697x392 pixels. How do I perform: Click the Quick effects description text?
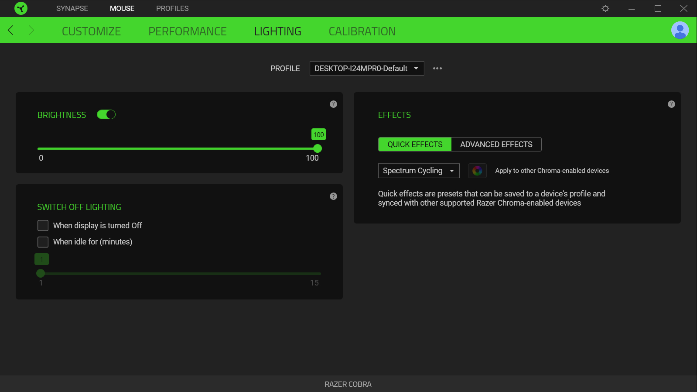(x=492, y=198)
